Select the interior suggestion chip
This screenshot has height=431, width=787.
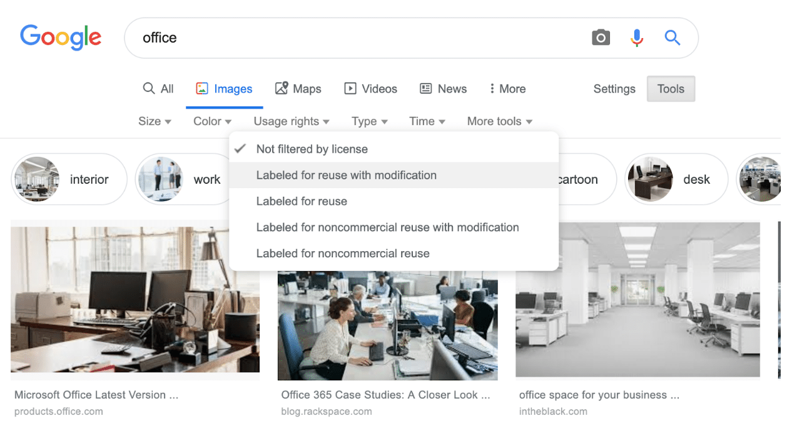tap(69, 179)
